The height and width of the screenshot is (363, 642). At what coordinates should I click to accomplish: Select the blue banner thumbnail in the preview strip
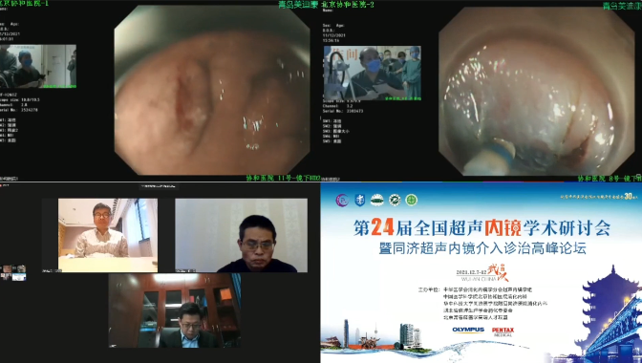coord(19,277)
